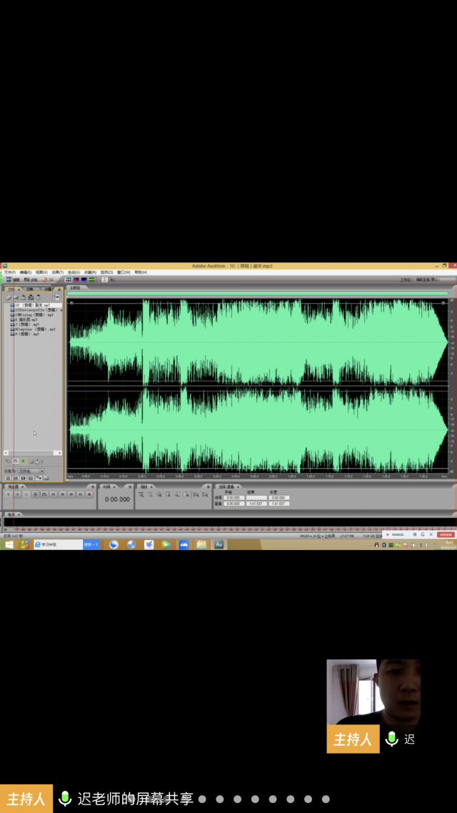Click the Zoom In Horizontally icon
This screenshot has width=457, height=813.
point(141,494)
